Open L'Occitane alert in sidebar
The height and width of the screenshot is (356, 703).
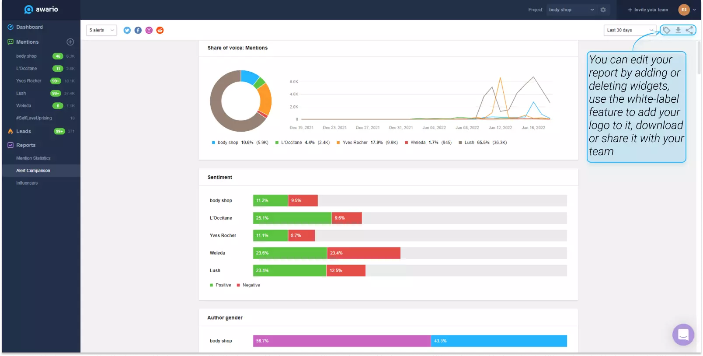(x=27, y=69)
